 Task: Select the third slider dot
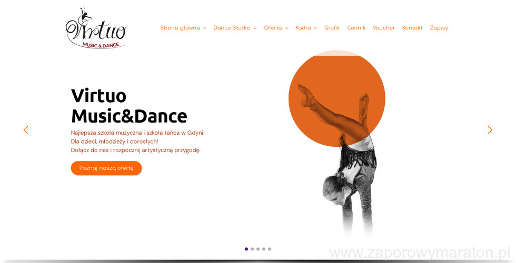point(258,249)
